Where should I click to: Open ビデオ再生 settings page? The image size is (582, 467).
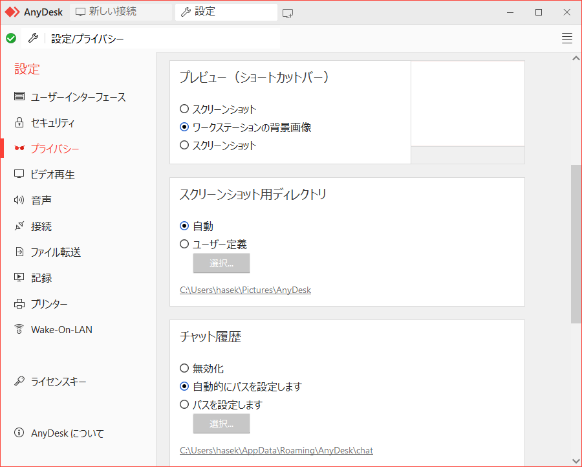pyautogui.click(x=53, y=175)
